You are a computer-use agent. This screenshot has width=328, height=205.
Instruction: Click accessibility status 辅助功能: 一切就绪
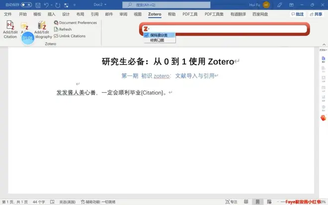point(98,202)
